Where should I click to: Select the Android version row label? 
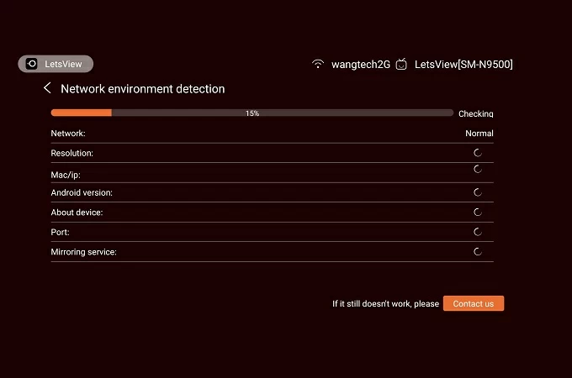(x=82, y=193)
